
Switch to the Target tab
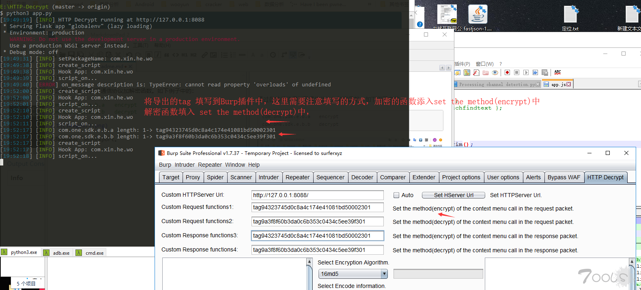pyautogui.click(x=171, y=177)
